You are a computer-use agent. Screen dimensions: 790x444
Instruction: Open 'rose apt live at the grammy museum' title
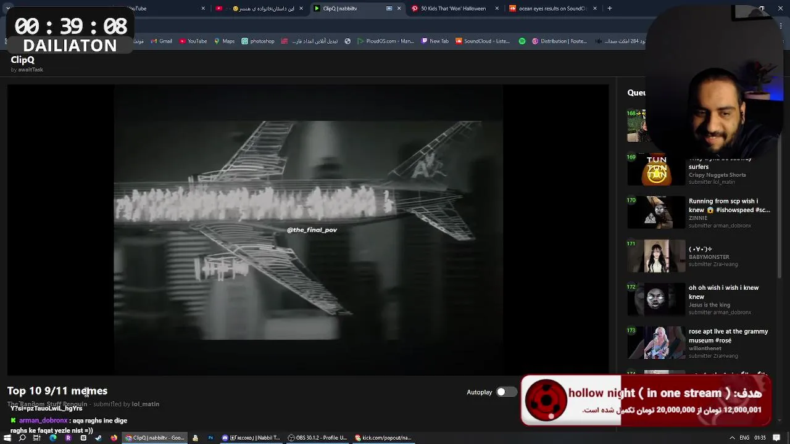pos(728,335)
